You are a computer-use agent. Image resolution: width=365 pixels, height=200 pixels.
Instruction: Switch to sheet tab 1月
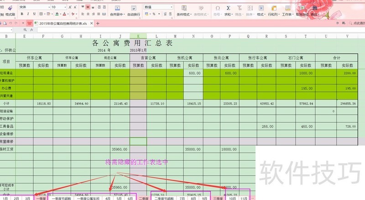tap(5, 198)
